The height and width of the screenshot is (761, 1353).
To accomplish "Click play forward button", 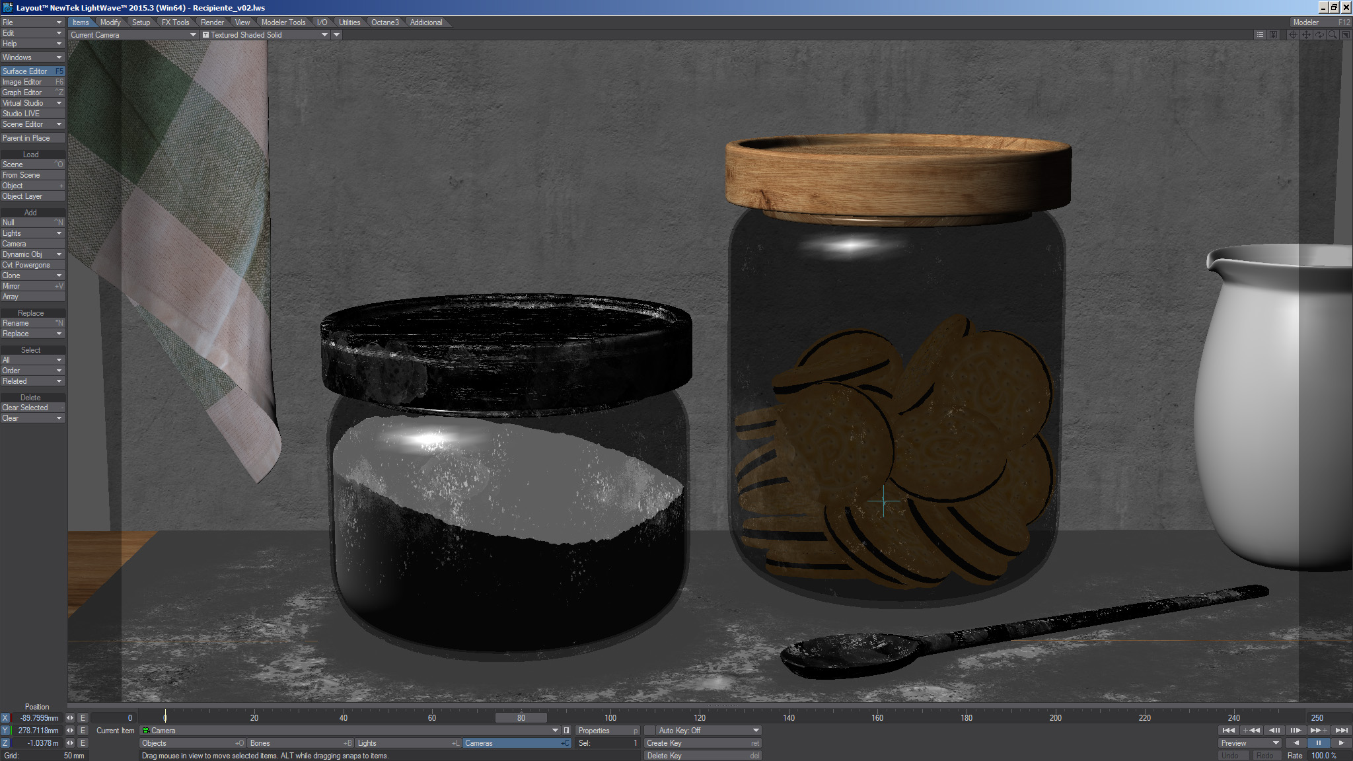I will [1341, 743].
